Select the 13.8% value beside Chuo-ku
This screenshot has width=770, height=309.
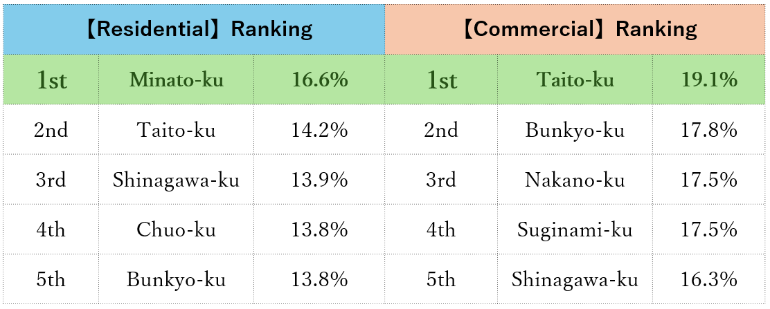tap(319, 230)
